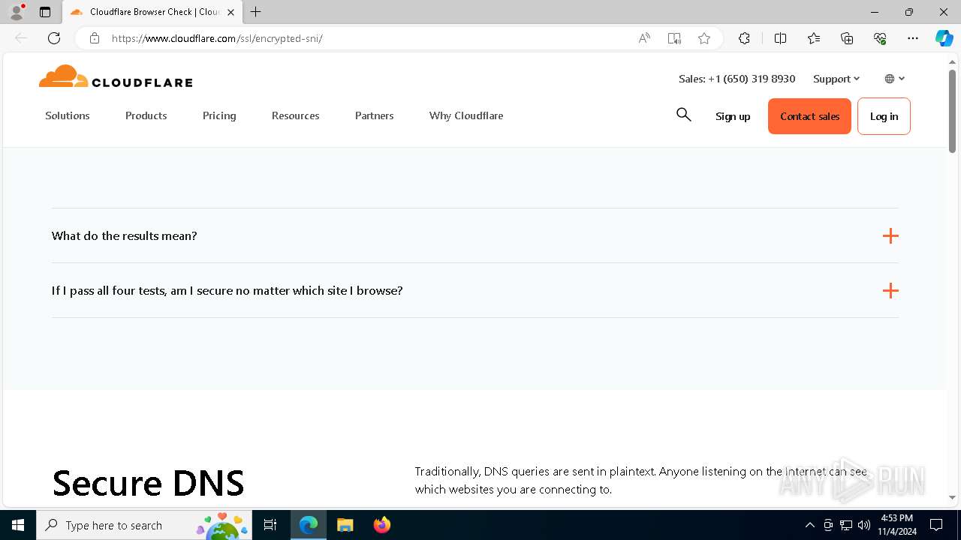This screenshot has height=540, width=961.
Task: Open the Pricing menu item
Action: click(x=219, y=115)
